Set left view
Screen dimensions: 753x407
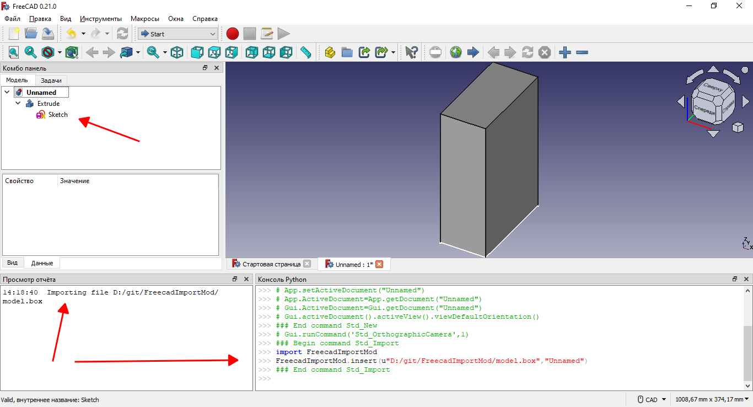pyautogui.click(x=286, y=52)
